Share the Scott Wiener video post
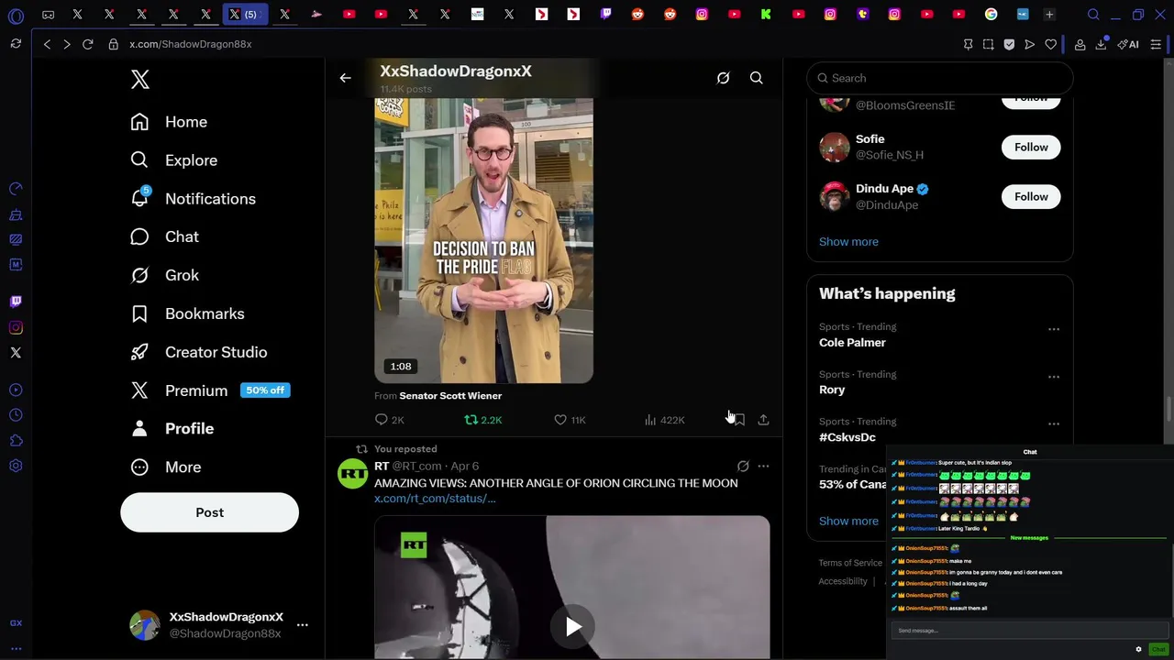Screen dimensions: 1174x660 (x=763, y=420)
